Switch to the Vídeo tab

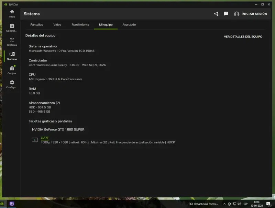[x=57, y=25]
